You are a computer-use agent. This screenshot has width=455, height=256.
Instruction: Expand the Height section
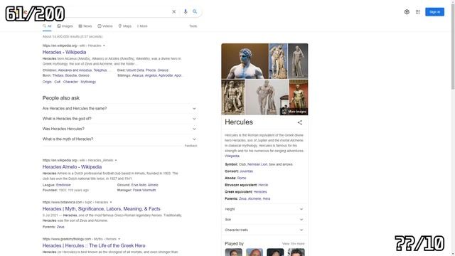(x=264, y=209)
